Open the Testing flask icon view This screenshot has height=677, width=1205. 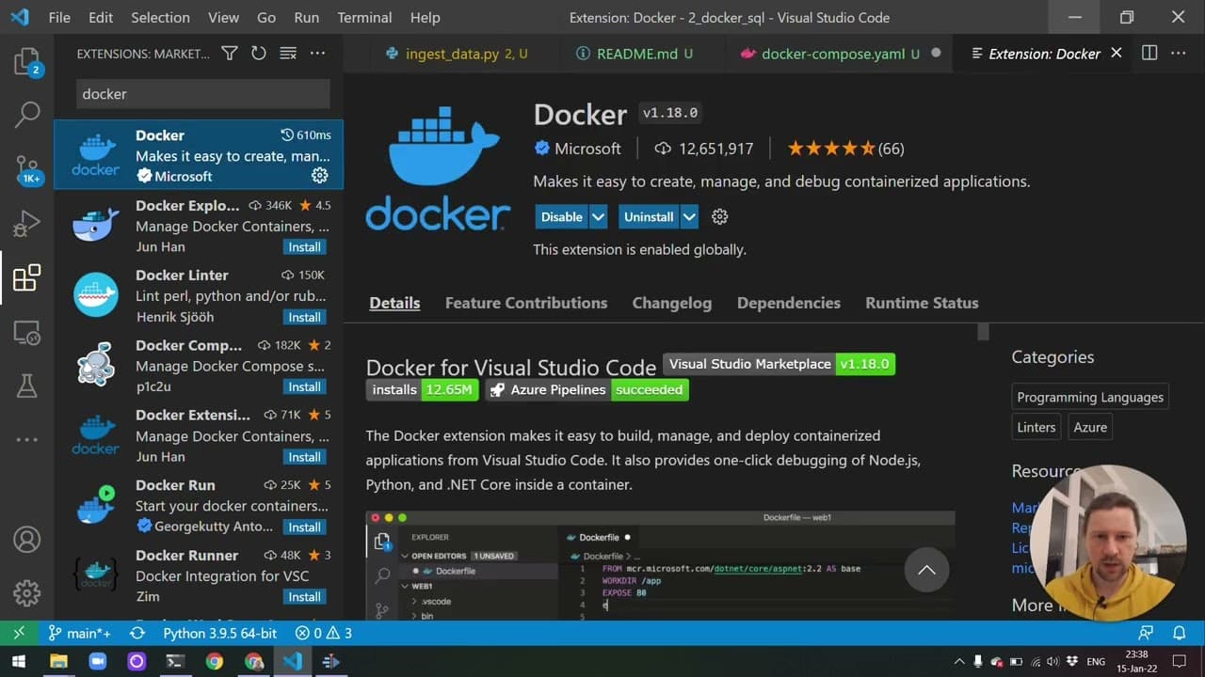click(26, 385)
